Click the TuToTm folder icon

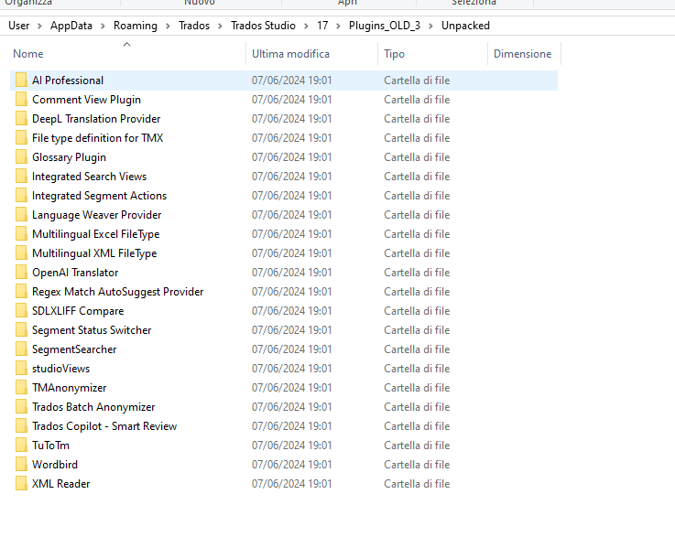pyautogui.click(x=21, y=445)
